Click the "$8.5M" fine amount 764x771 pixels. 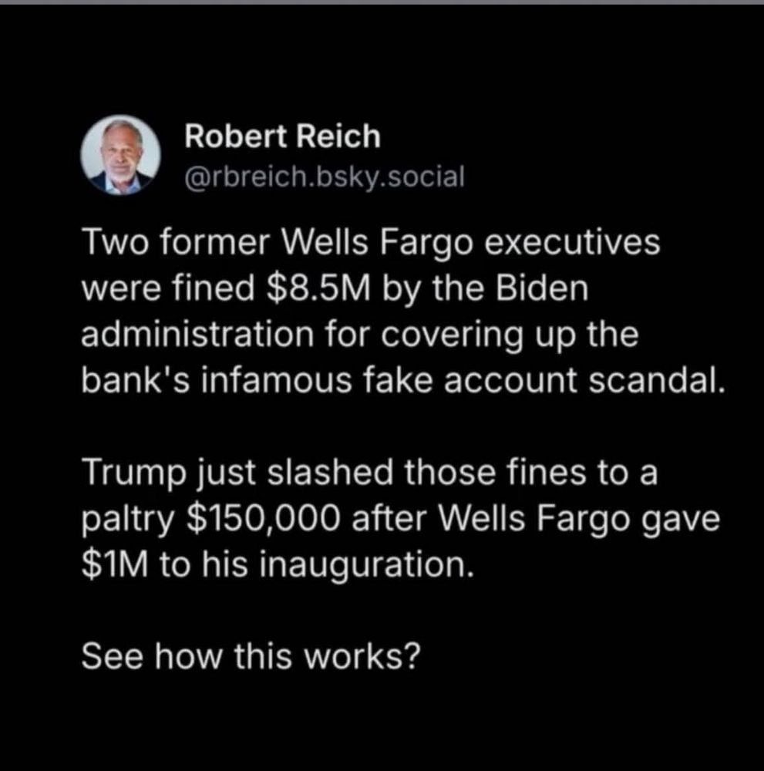318,288
